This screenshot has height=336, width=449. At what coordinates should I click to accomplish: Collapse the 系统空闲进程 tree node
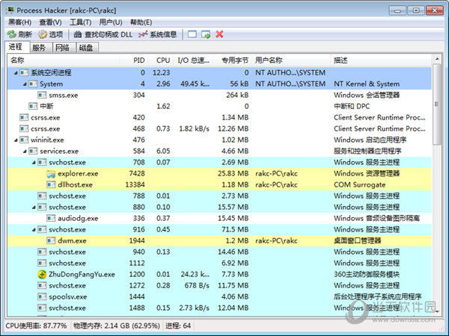(16, 73)
